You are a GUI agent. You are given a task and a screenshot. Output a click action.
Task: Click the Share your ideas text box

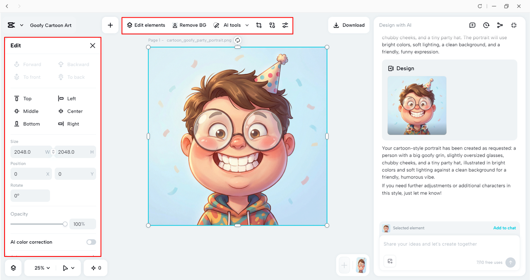450,244
